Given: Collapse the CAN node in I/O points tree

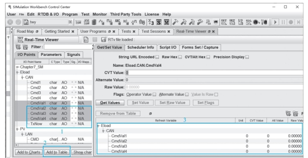Looking at the screenshot, I should point(23,78).
